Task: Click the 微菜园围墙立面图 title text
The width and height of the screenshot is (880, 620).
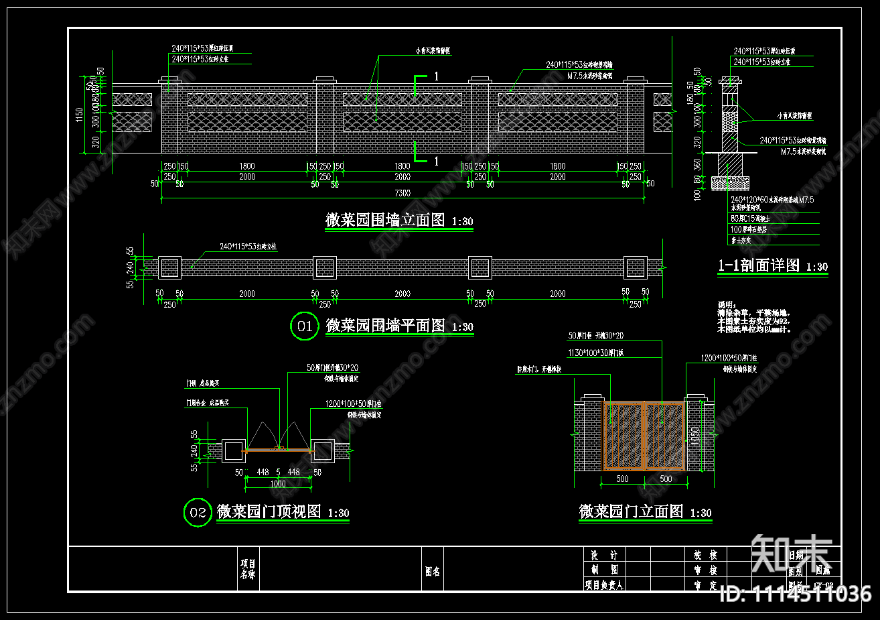Action: pyautogui.click(x=386, y=220)
